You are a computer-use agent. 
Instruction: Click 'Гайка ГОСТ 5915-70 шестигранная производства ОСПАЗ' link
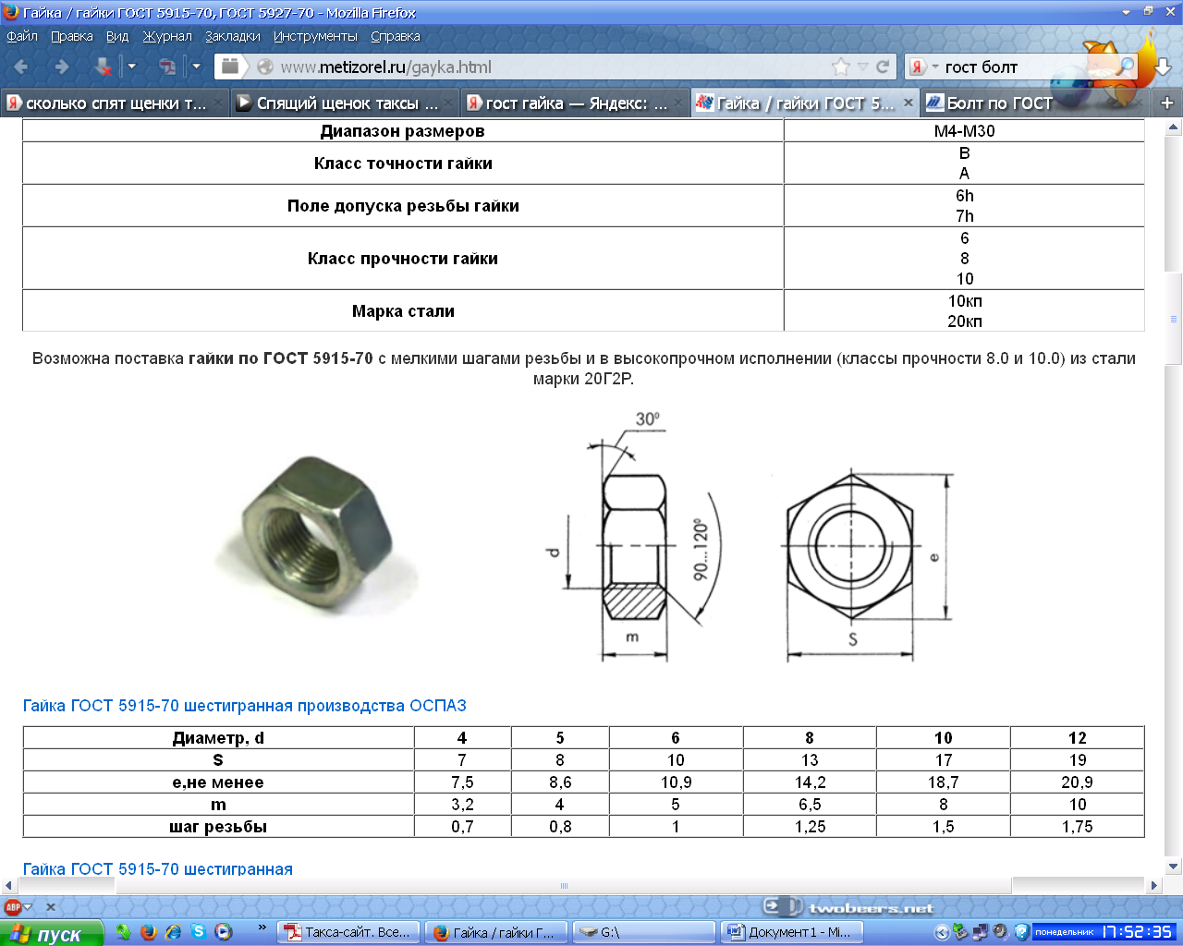(x=245, y=706)
